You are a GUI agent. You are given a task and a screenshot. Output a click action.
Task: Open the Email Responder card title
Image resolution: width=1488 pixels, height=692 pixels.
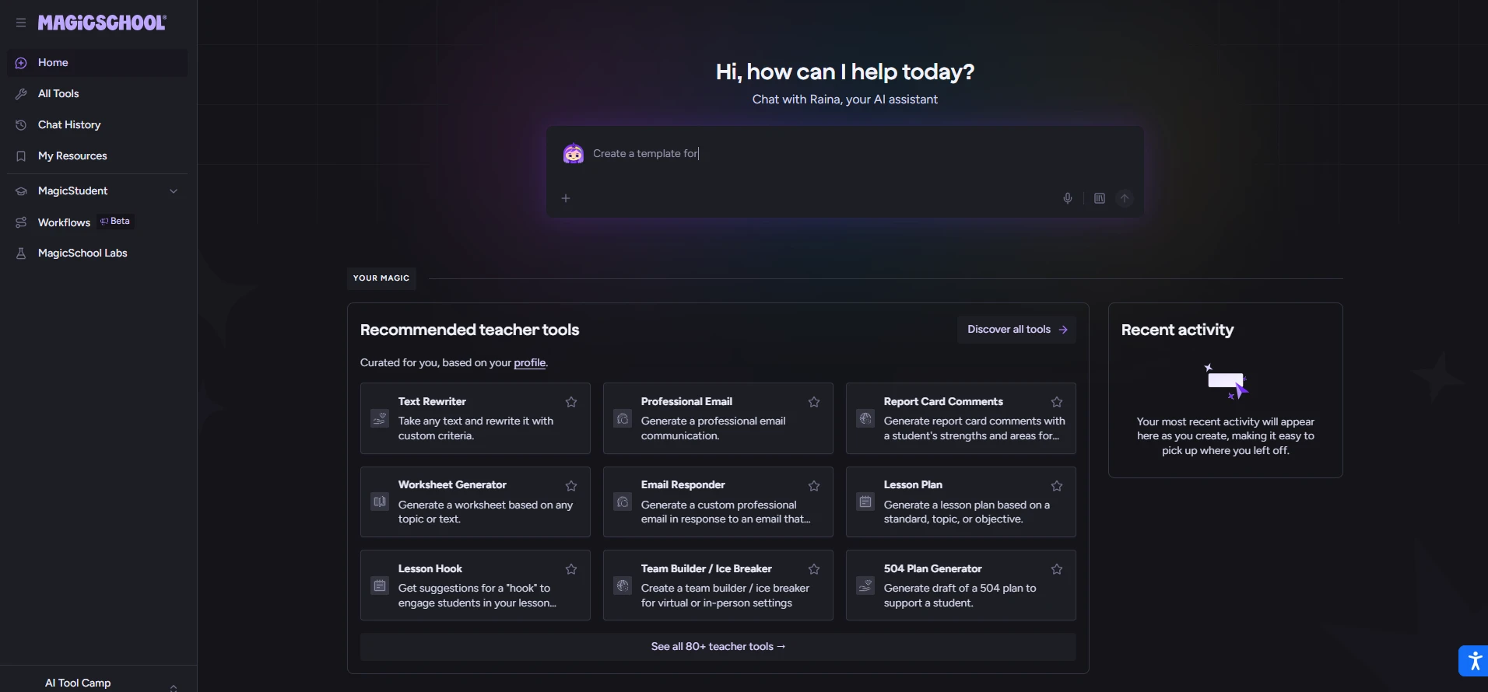683,484
